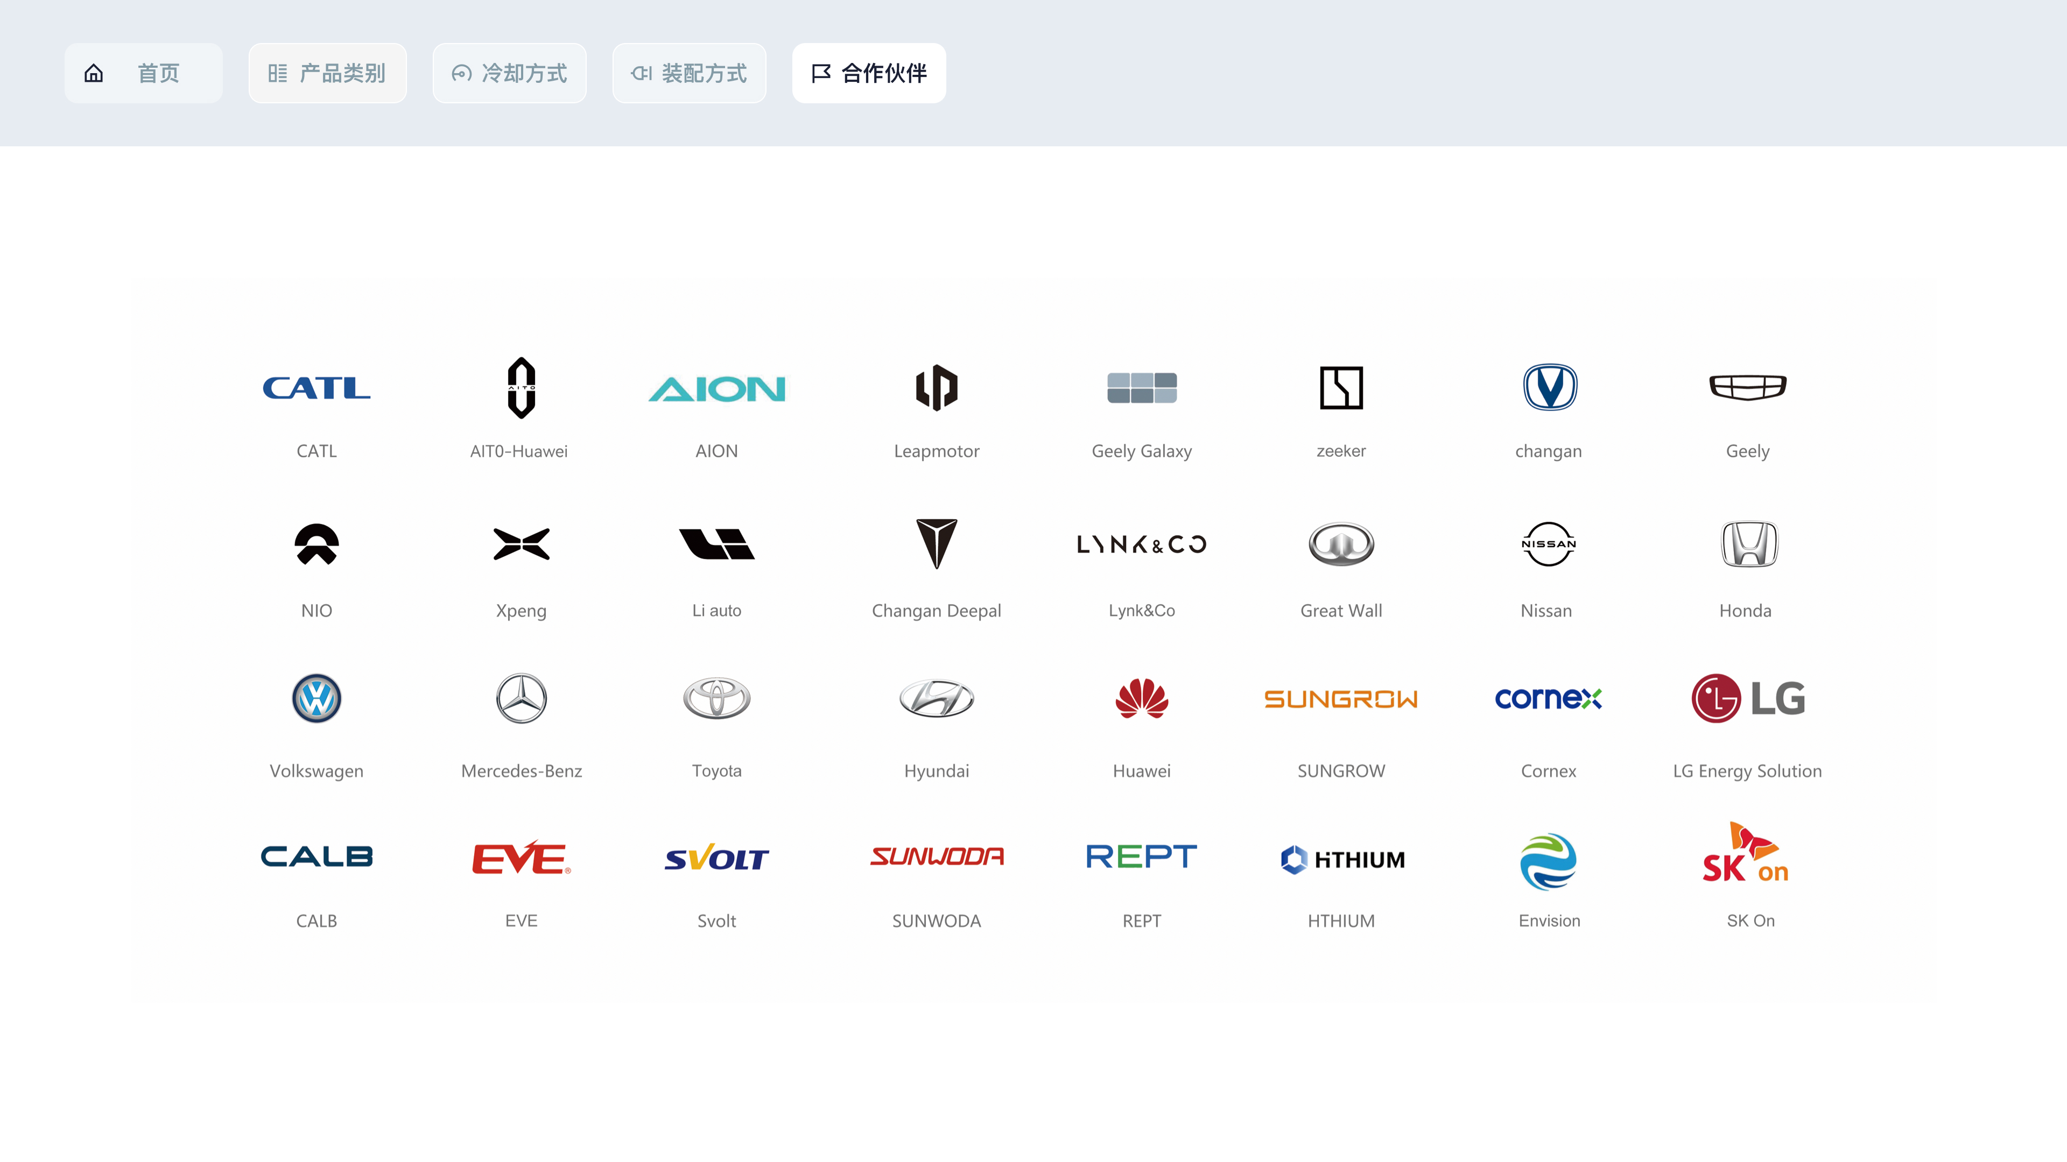The image size is (2067, 1162).
Task: Click the red EVE logo
Action: (x=522, y=858)
